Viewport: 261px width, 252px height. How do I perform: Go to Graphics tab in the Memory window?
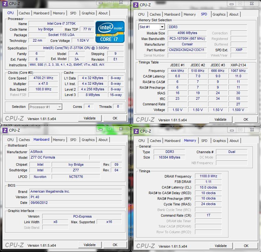[219, 141]
